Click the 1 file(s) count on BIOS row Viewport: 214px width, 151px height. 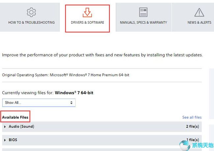[192, 140]
